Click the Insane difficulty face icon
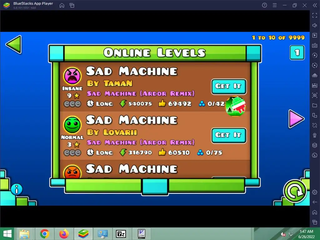320x240 pixels. (x=72, y=76)
